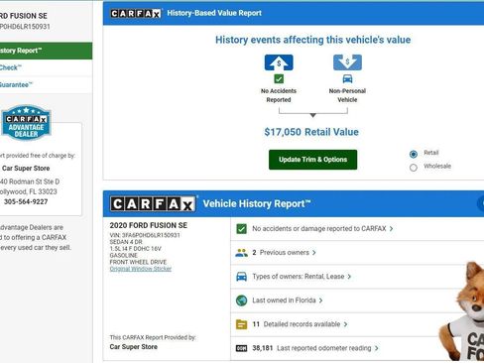The image size is (484, 363).
Task: Click the CARFAX logo in History-Based Value Report header
Action: point(136,13)
